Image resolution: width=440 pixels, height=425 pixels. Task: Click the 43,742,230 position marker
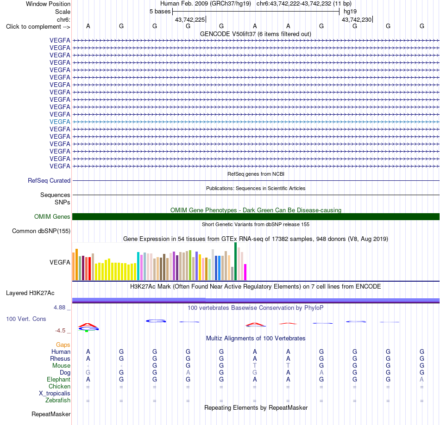pyautogui.click(x=357, y=19)
